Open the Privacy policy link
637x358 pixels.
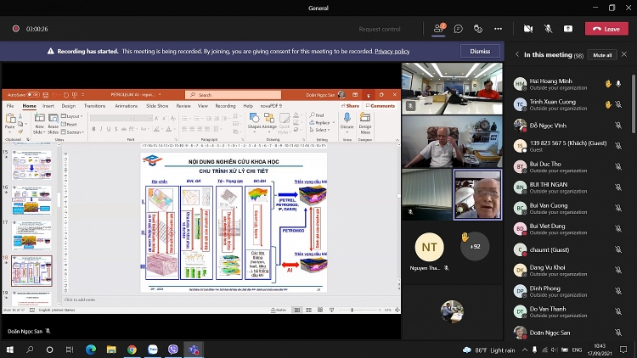coord(392,51)
